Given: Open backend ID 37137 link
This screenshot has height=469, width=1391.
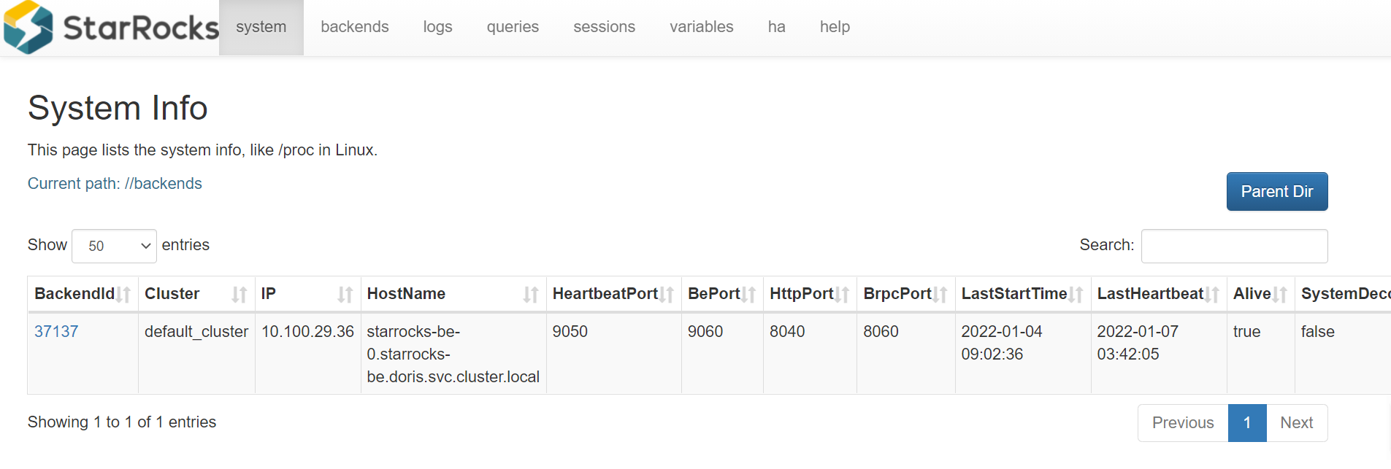Looking at the screenshot, I should pyautogui.click(x=56, y=332).
